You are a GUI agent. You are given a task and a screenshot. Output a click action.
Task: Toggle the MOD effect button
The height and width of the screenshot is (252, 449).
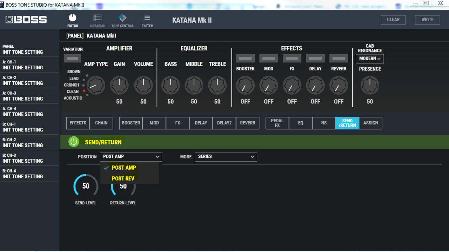[269, 58]
